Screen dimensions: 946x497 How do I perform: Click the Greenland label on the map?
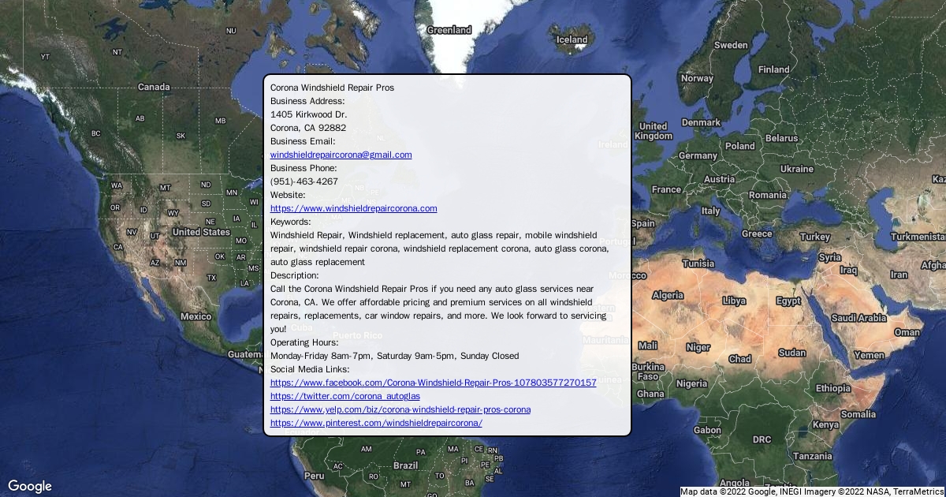tap(449, 30)
